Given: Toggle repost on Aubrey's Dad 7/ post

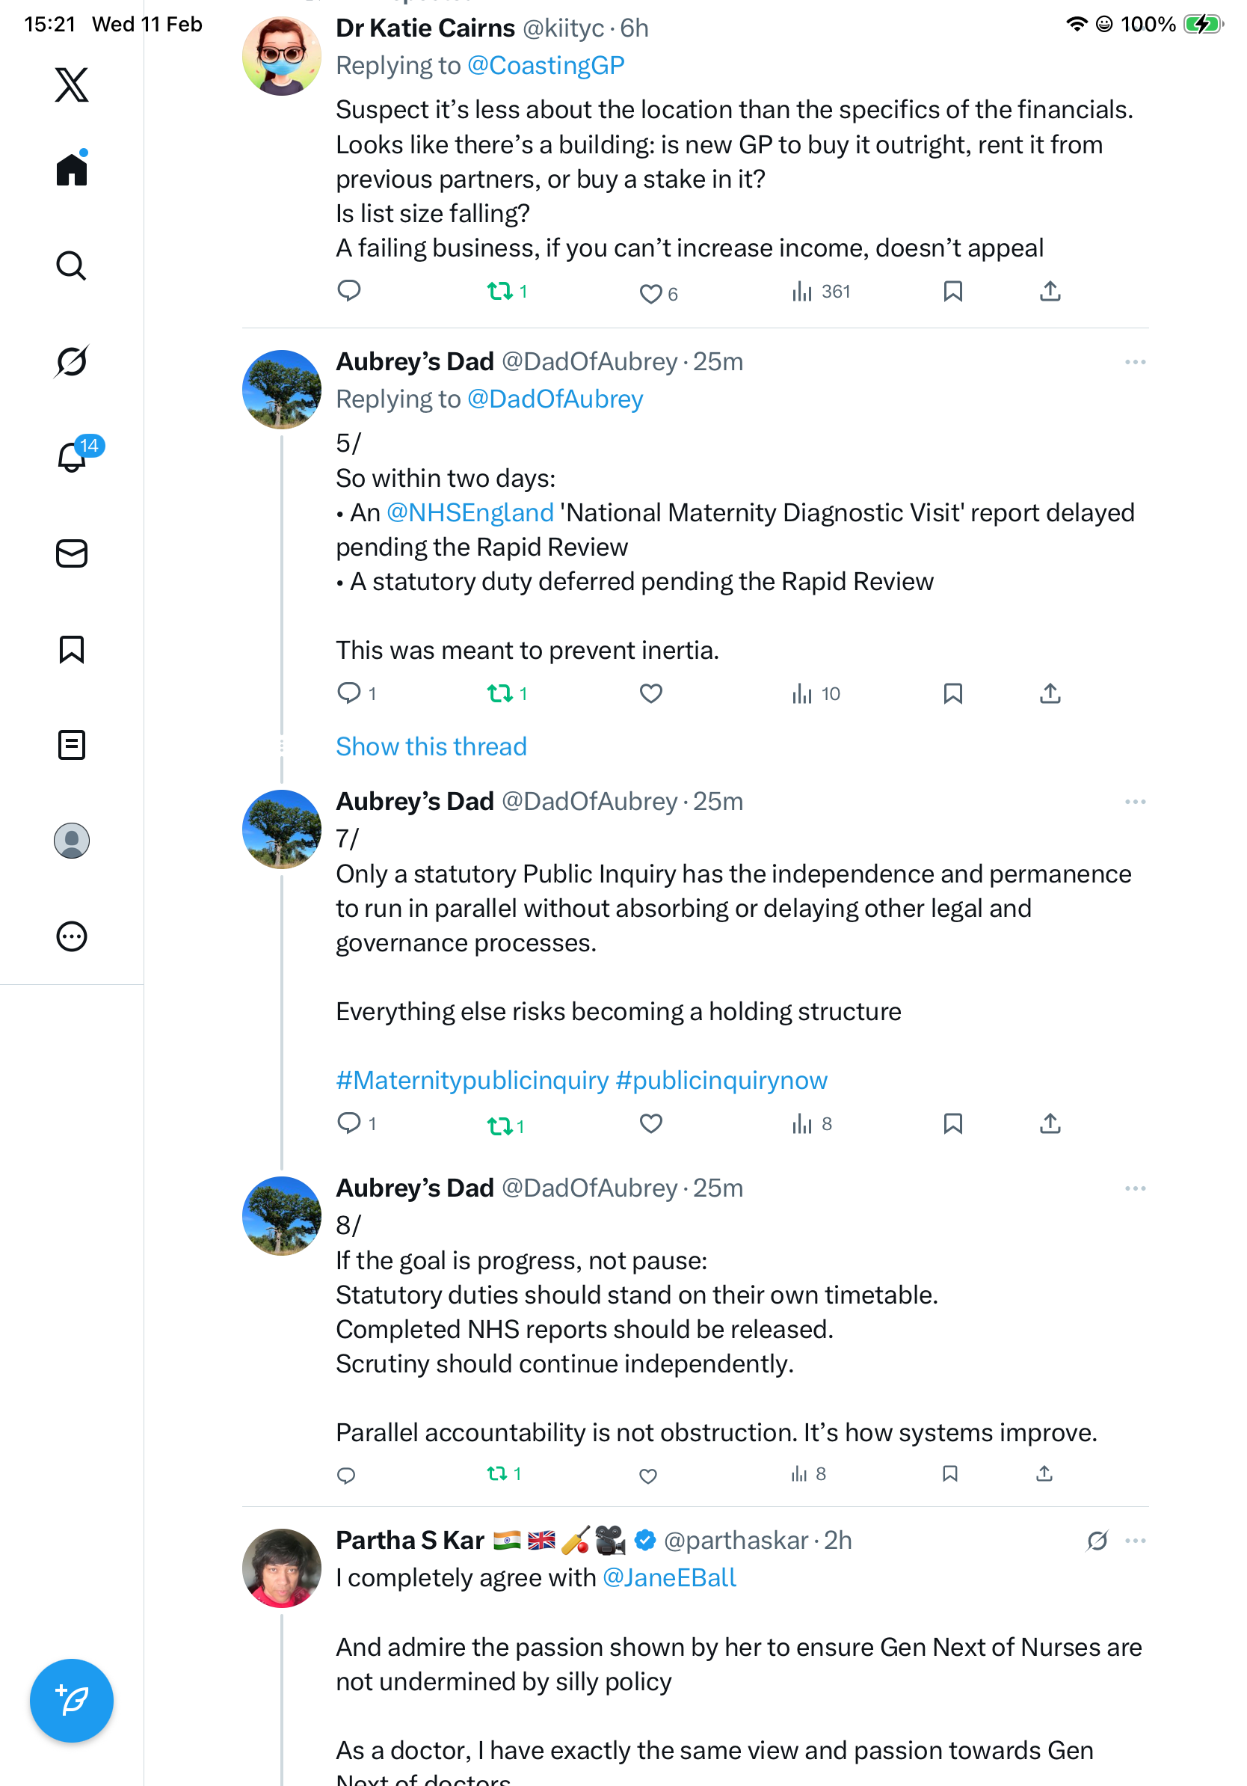Looking at the screenshot, I should [499, 1125].
